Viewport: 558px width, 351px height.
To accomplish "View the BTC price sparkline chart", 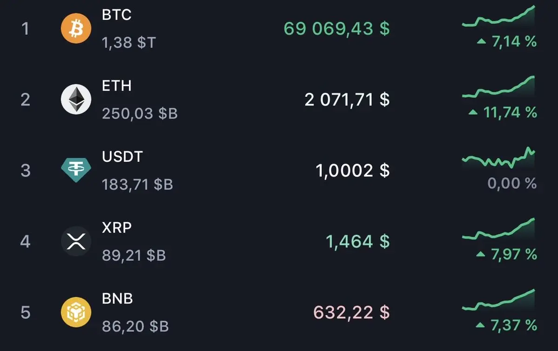I will click(498, 16).
